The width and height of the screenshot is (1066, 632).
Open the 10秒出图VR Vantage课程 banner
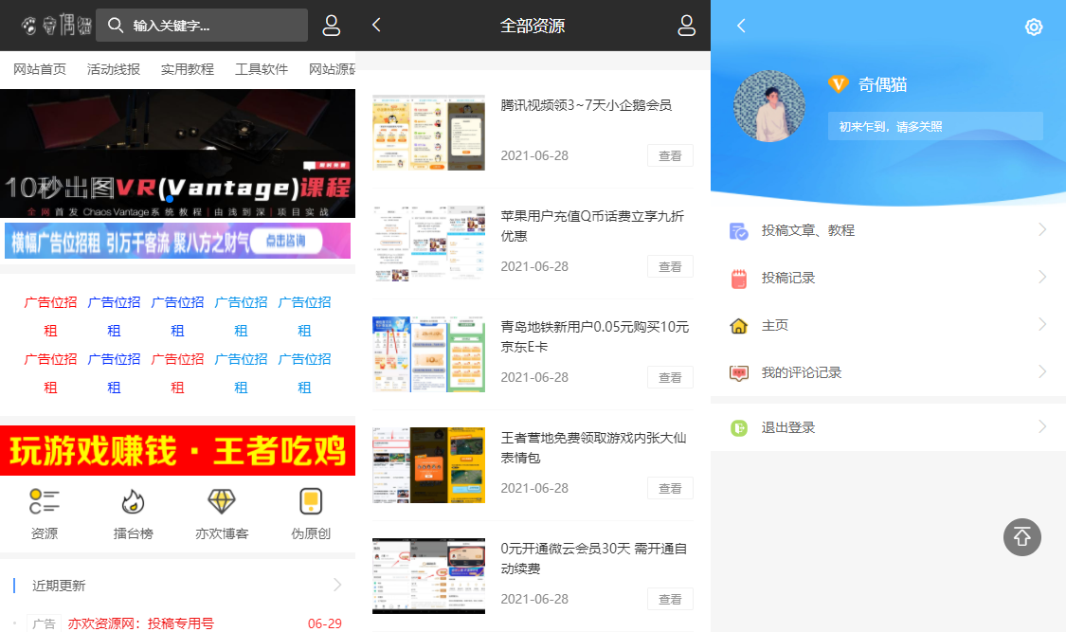(177, 153)
